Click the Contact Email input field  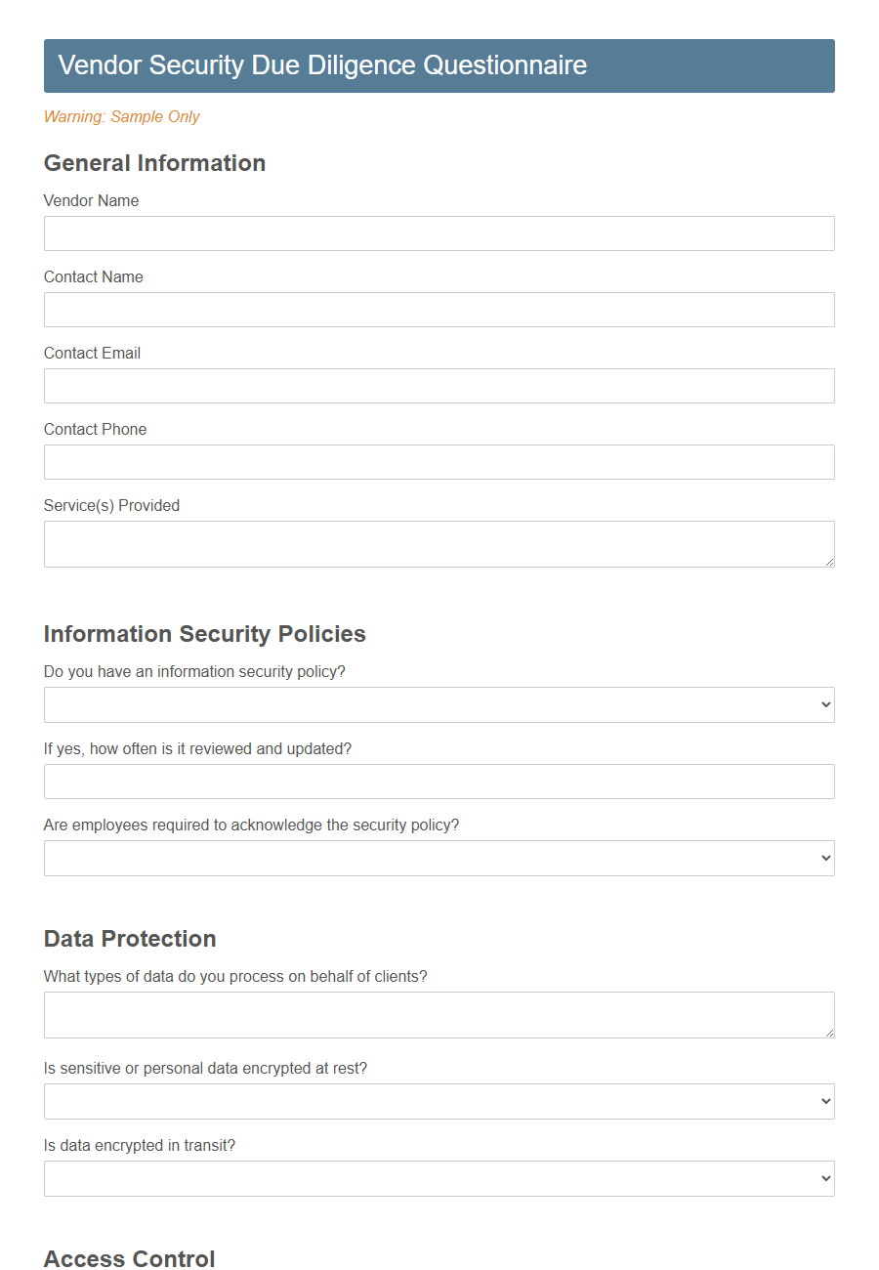coord(439,386)
